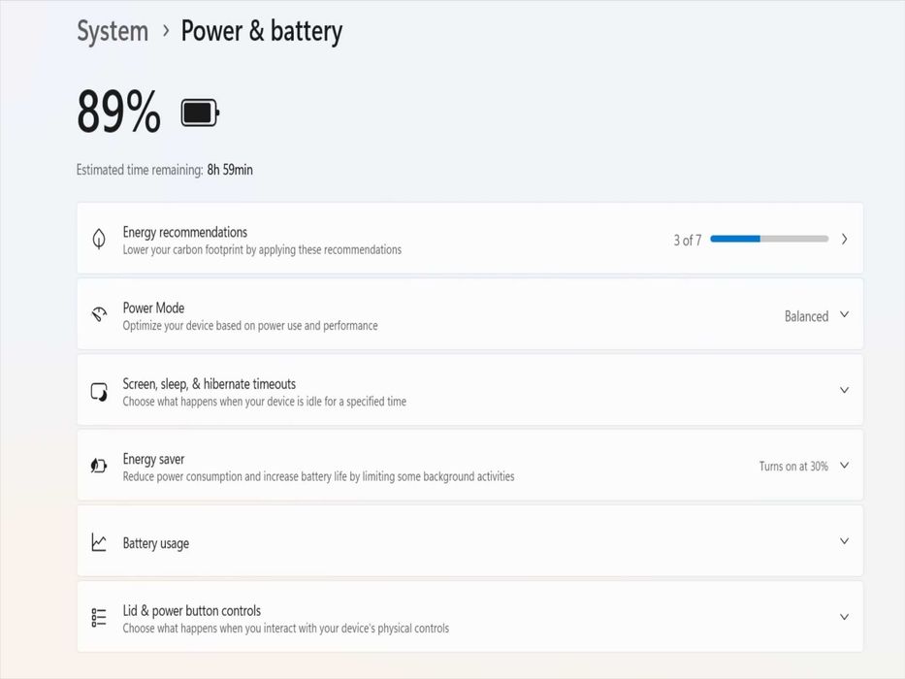This screenshot has height=679, width=905.
Task: Click the Energy recommendations progress bar
Action: pyautogui.click(x=769, y=239)
